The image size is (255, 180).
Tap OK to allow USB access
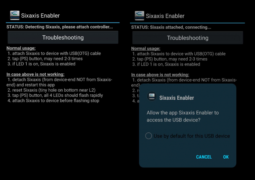[226, 157]
